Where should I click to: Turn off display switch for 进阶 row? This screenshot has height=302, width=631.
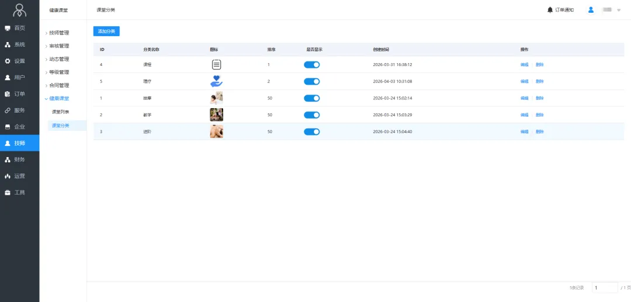pyautogui.click(x=311, y=132)
